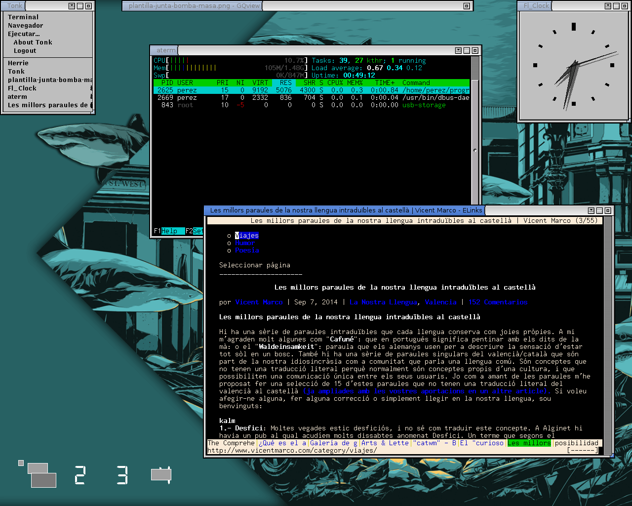Click the ELinks window's vertical scrollbar

click(608, 335)
